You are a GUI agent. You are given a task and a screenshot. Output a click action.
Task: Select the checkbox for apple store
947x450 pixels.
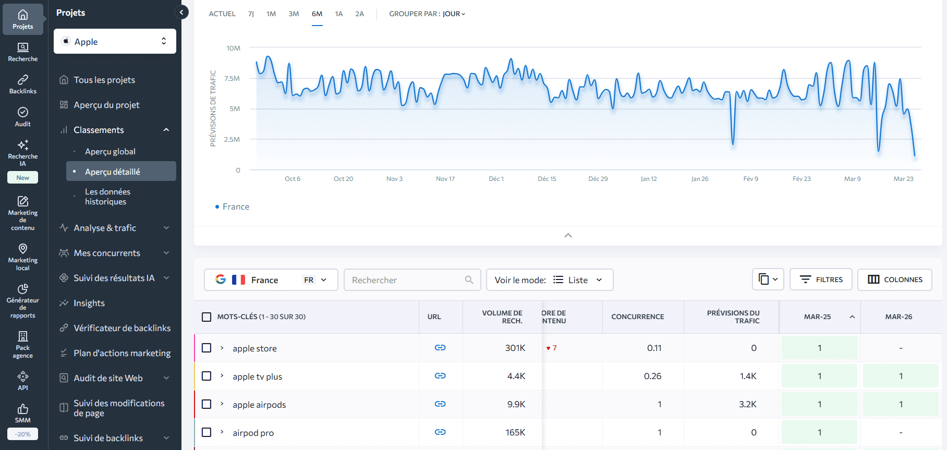[207, 348]
